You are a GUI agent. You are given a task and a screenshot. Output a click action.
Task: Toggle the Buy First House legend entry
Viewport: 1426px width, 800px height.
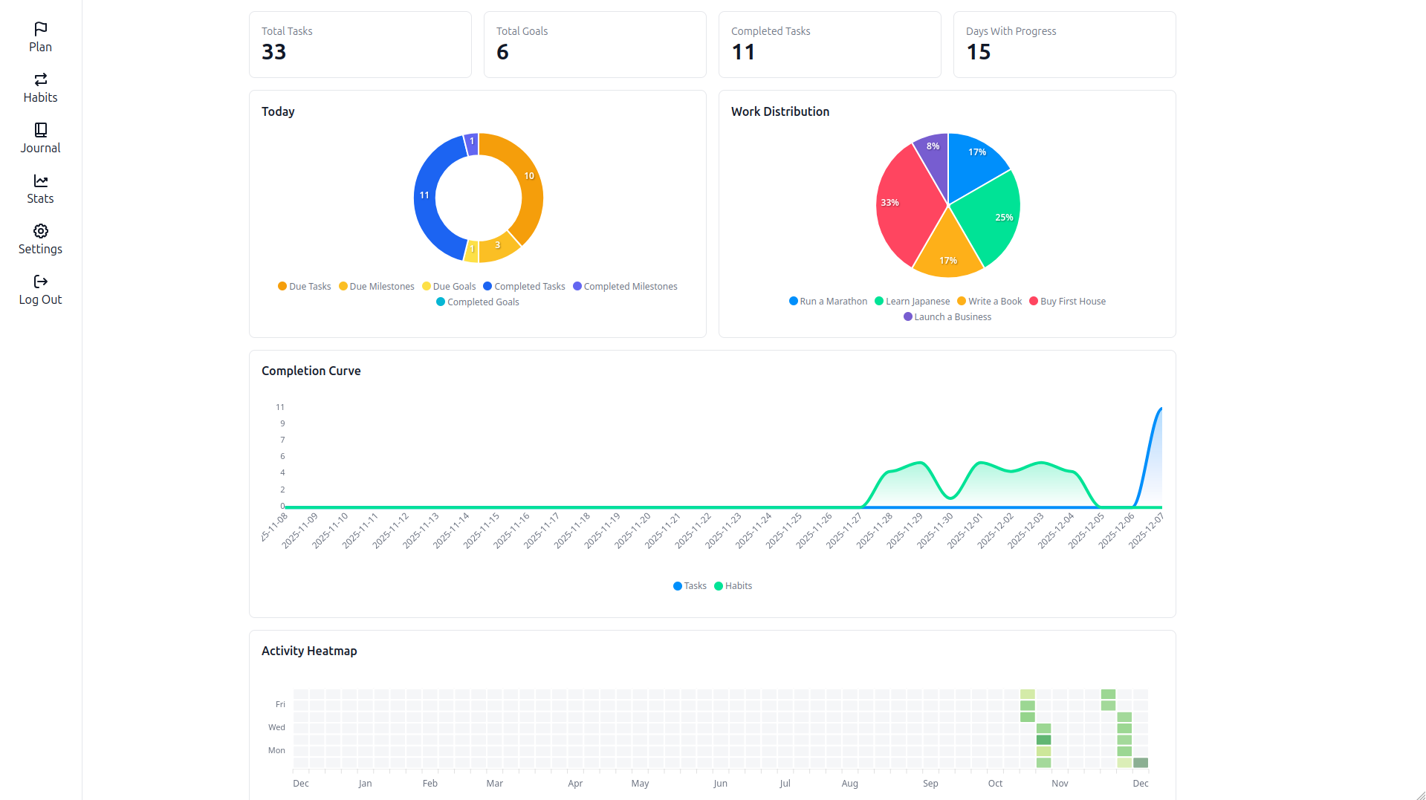point(1067,301)
